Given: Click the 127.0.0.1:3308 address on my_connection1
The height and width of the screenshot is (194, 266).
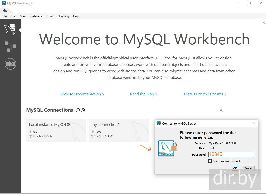Looking at the screenshot, I should click(x=104, y=136).
